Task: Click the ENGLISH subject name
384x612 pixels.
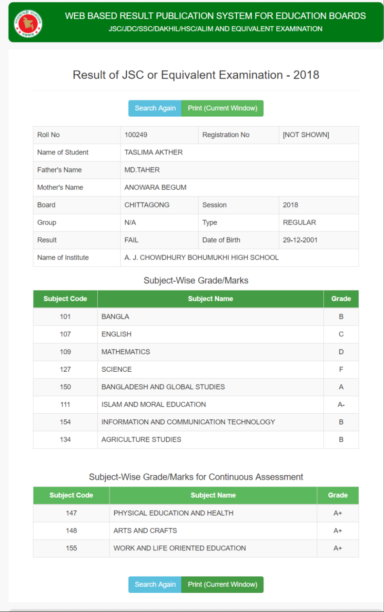Action: (116, 334)
